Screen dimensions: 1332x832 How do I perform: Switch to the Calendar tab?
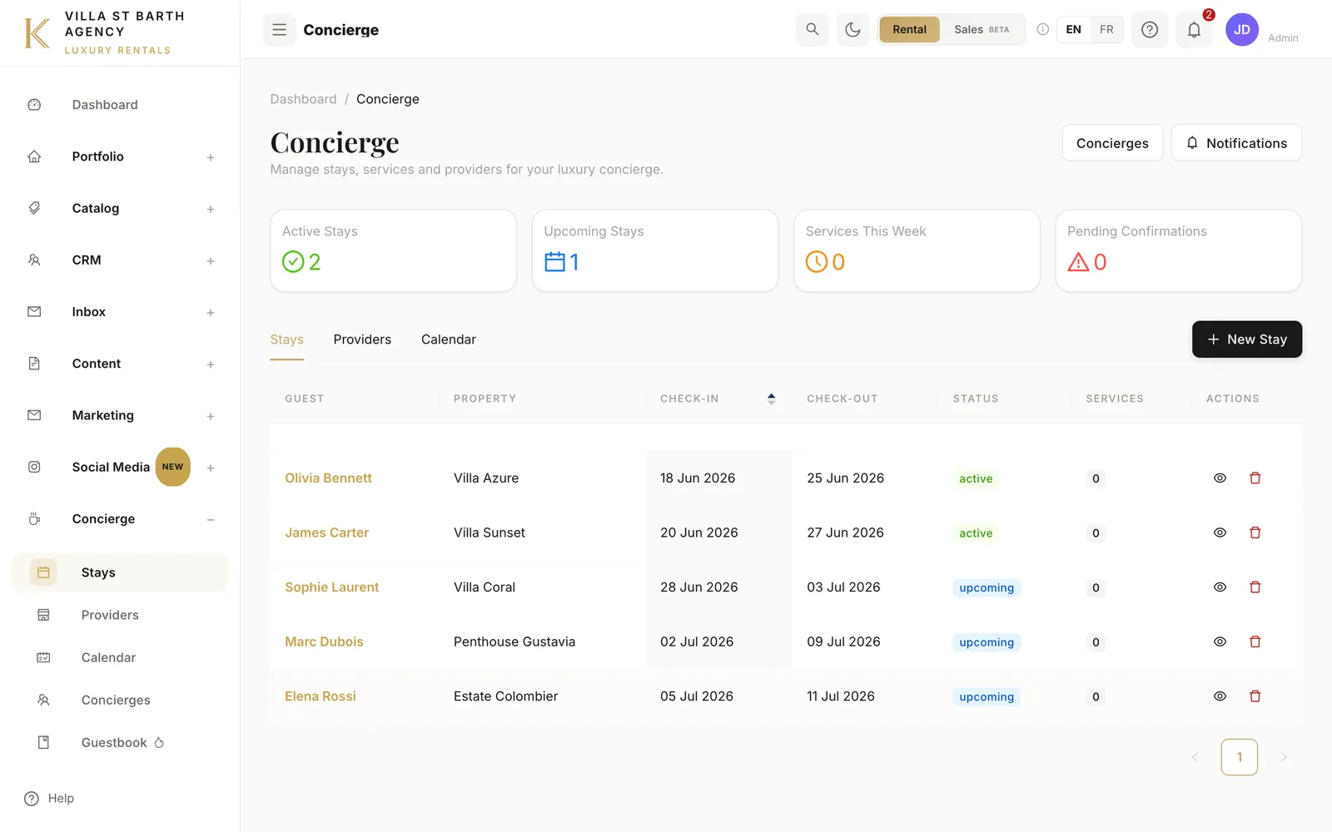coord(449,339)
